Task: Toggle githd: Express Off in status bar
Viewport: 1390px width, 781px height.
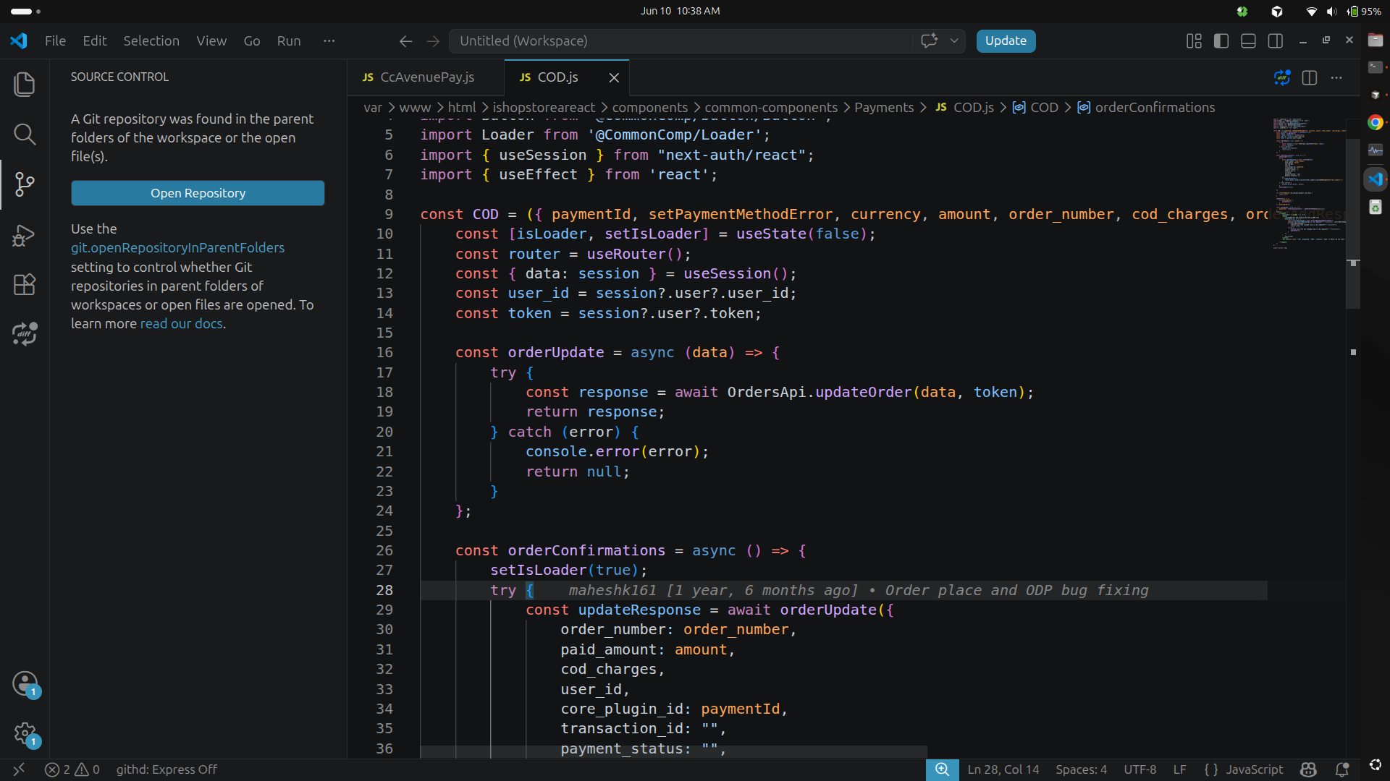Action: (x=167, y=769)
